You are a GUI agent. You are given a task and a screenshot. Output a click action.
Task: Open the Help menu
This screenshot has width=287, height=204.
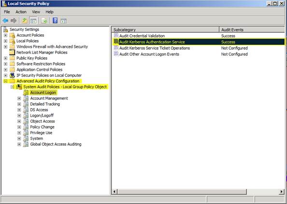click(49, 12)
